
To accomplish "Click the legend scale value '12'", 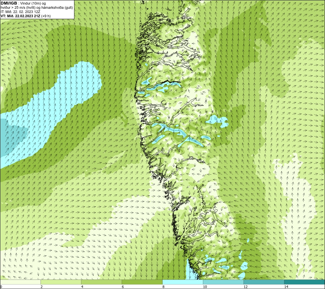I will pos(246,287).
